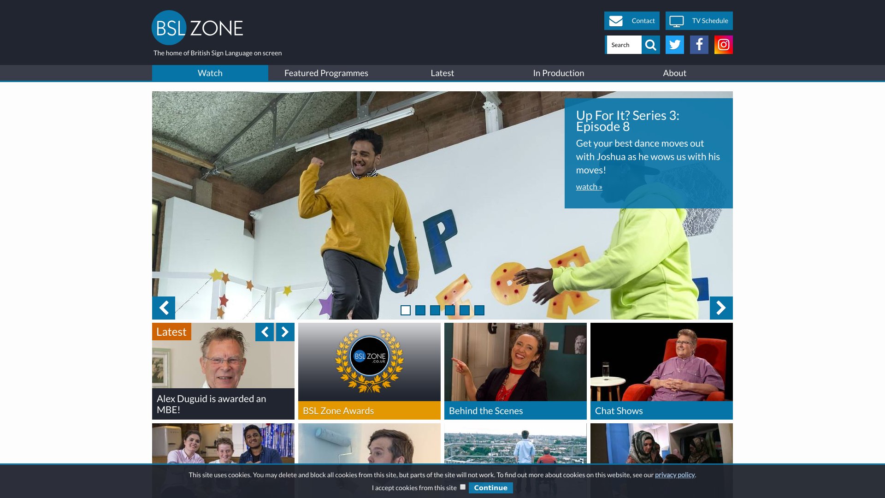Go to previous hero carousel slide
The width and height of the screenshot is (885, 498).
(164, 308)
